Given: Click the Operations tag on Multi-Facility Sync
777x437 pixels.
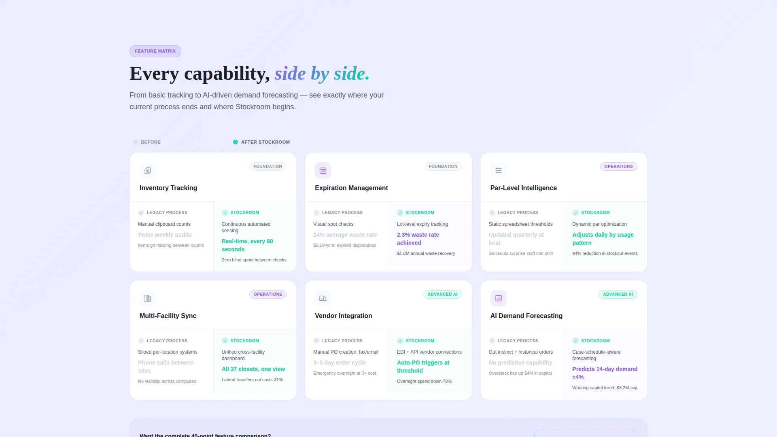Looking at the screenshot, I should point(268,294).
